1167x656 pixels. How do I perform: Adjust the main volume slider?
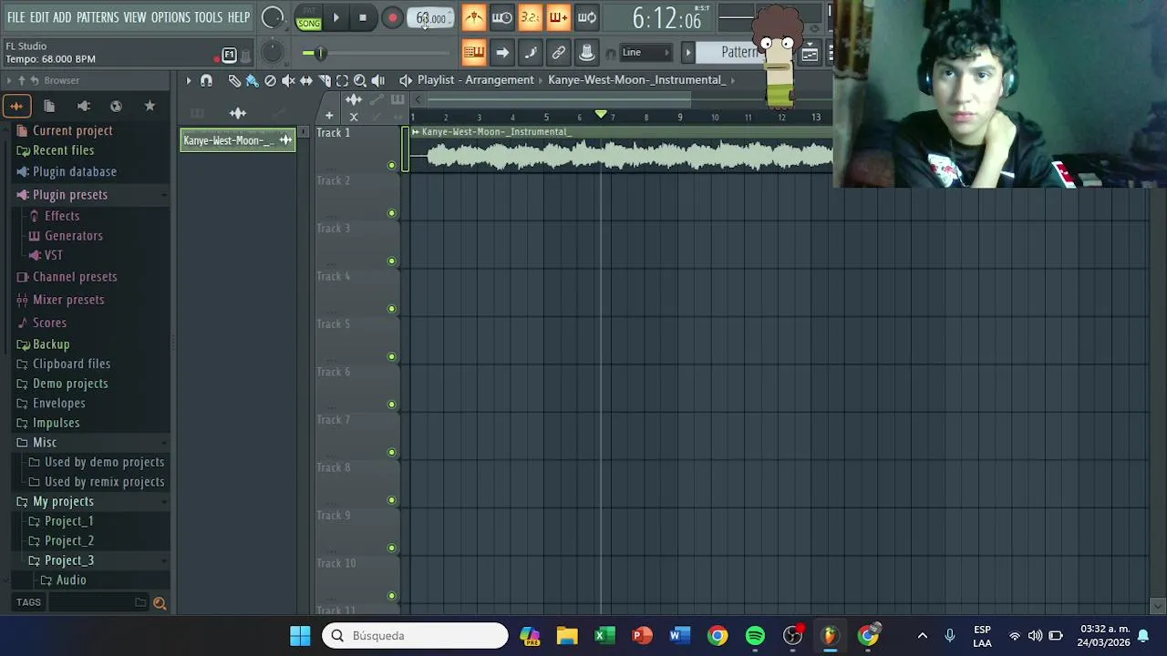319,54
